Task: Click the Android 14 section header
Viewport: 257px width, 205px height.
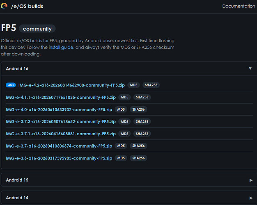Action: coord(128,198)
